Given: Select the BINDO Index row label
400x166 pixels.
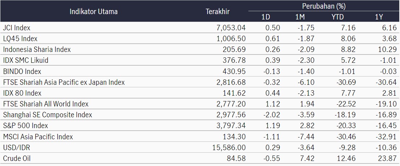Looking at the screenshot, I should pyautogui.click(x=22, y=71).
